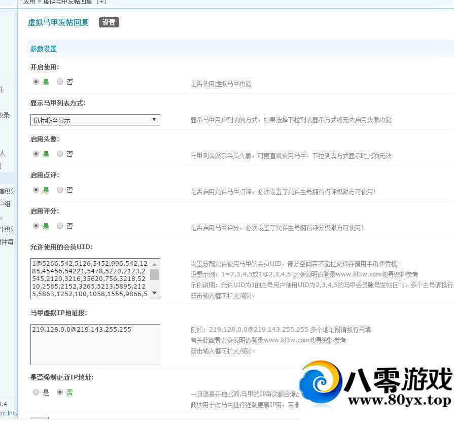This screenshot has width=454, height=427.
Task: Select 否 under 开启使用
Action: coord(60,82)
